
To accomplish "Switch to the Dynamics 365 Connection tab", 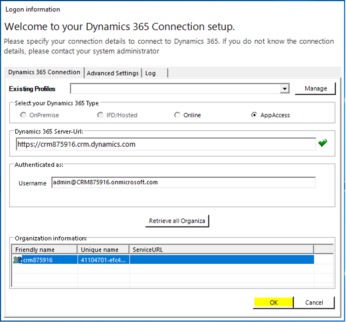I will [x=44, y=72].
